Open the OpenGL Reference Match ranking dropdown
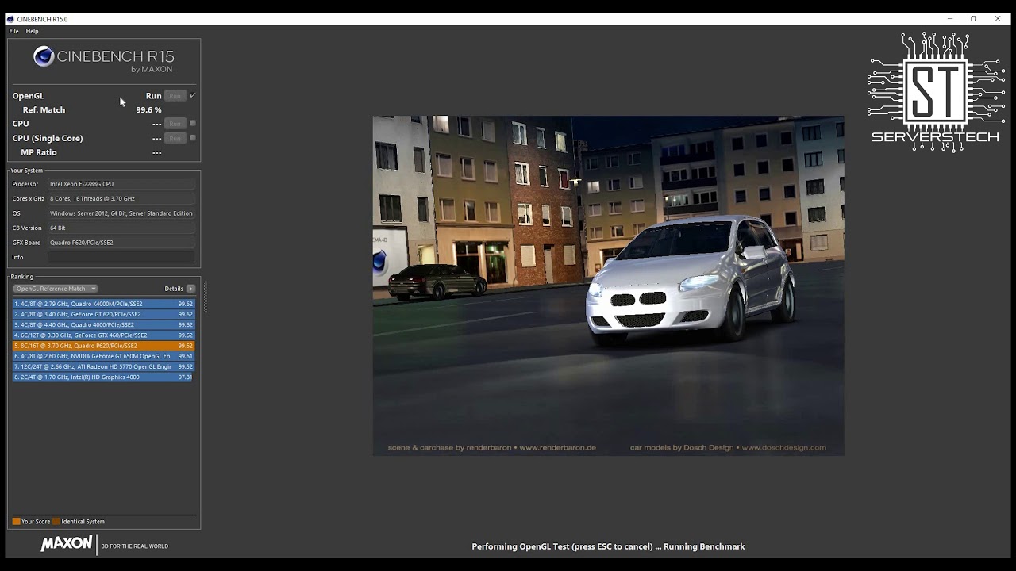 tap(55, 289)
